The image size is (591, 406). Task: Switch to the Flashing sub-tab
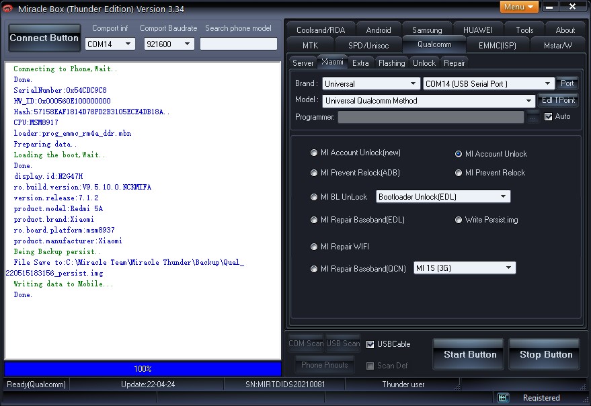coord(391,63)
